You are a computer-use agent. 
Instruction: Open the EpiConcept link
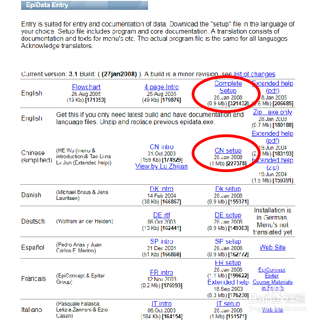[x=272, y=270]
